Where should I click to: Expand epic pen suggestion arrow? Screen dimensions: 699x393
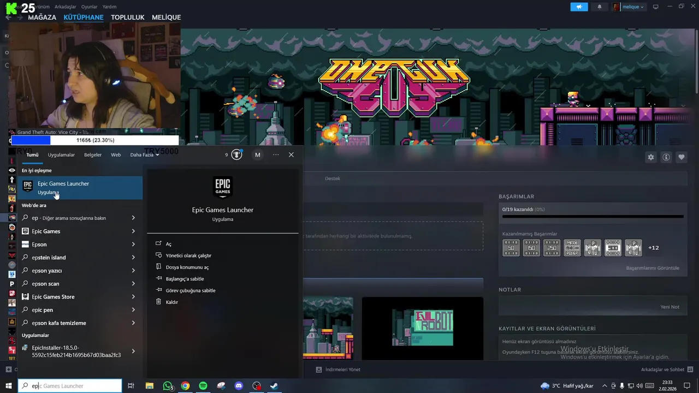tap(133, 309)
